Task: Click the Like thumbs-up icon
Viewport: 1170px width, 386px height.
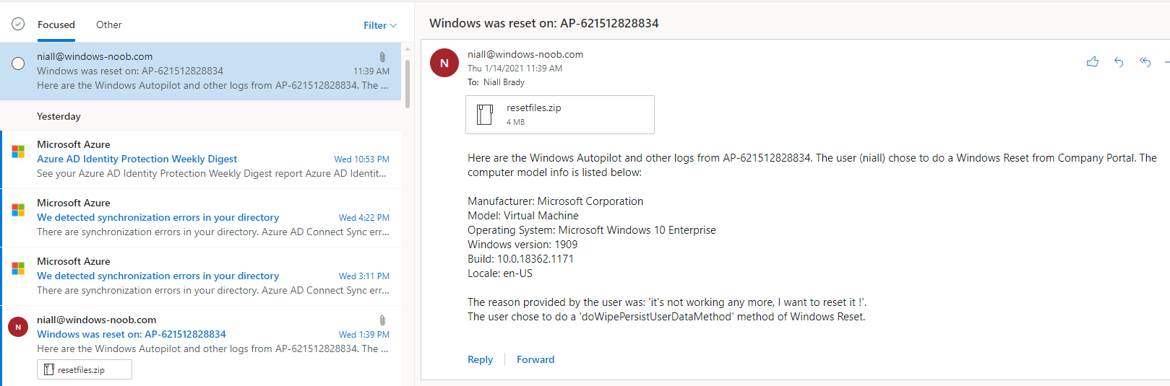Action: click(1093, 62)
